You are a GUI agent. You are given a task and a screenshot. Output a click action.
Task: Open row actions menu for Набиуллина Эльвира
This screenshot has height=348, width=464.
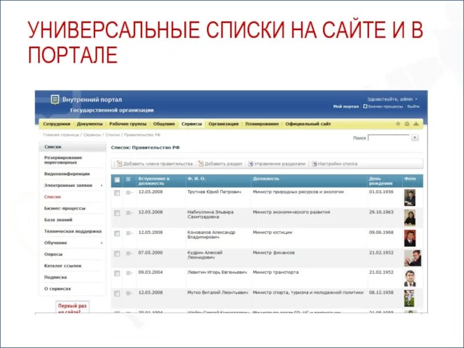pos(129,213)
